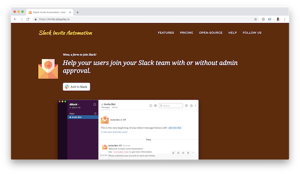Go back using the browser back arrow

[x=15, y=19]
